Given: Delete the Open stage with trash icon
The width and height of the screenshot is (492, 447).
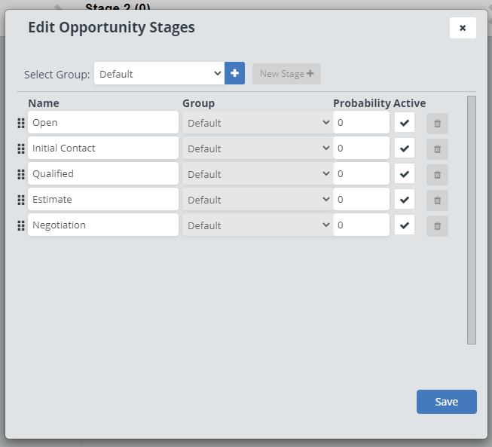Looking at the screenshot, I should coord(437,124).
